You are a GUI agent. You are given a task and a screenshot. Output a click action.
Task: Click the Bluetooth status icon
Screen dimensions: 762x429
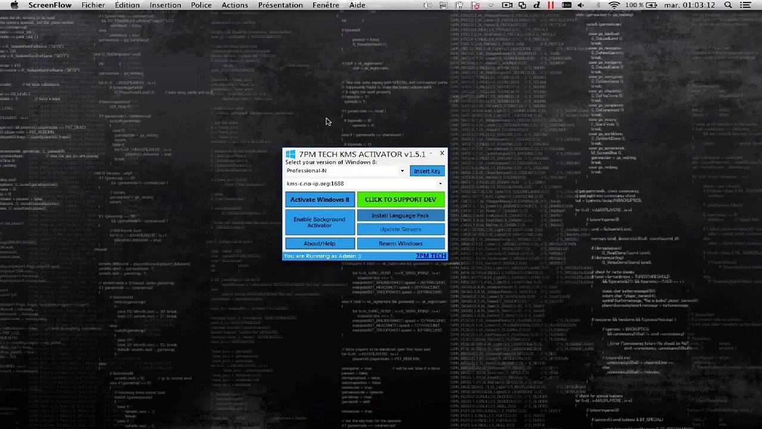coord(598,5)
